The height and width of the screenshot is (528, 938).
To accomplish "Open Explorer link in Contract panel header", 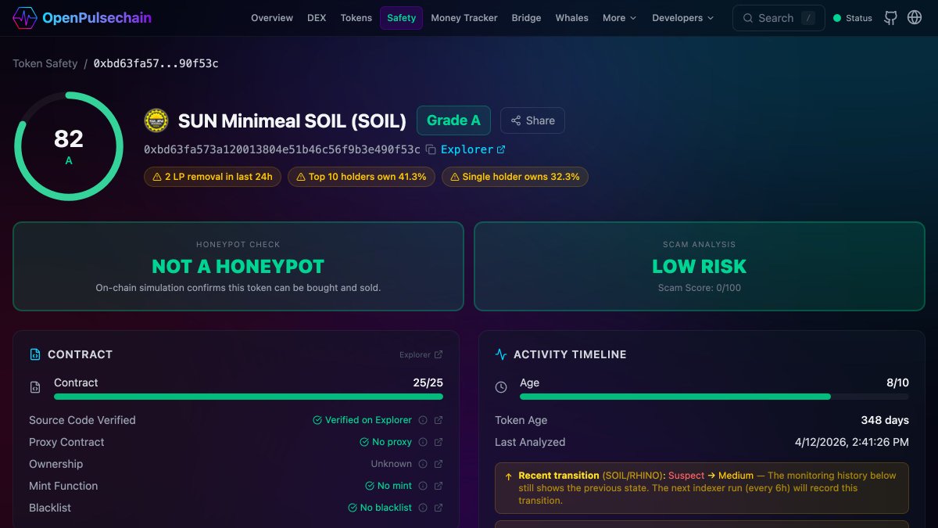I will [x=421, y=354].
